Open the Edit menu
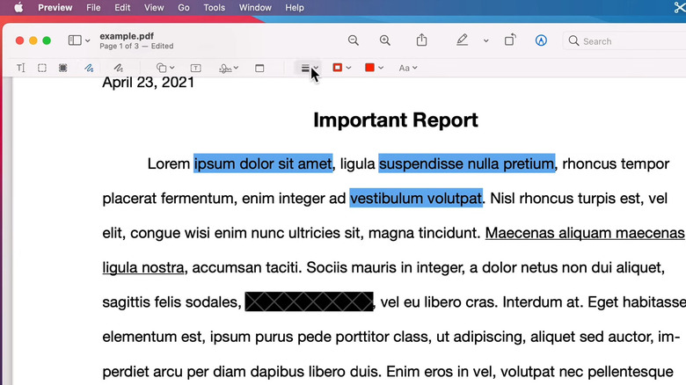 (122, 7)
